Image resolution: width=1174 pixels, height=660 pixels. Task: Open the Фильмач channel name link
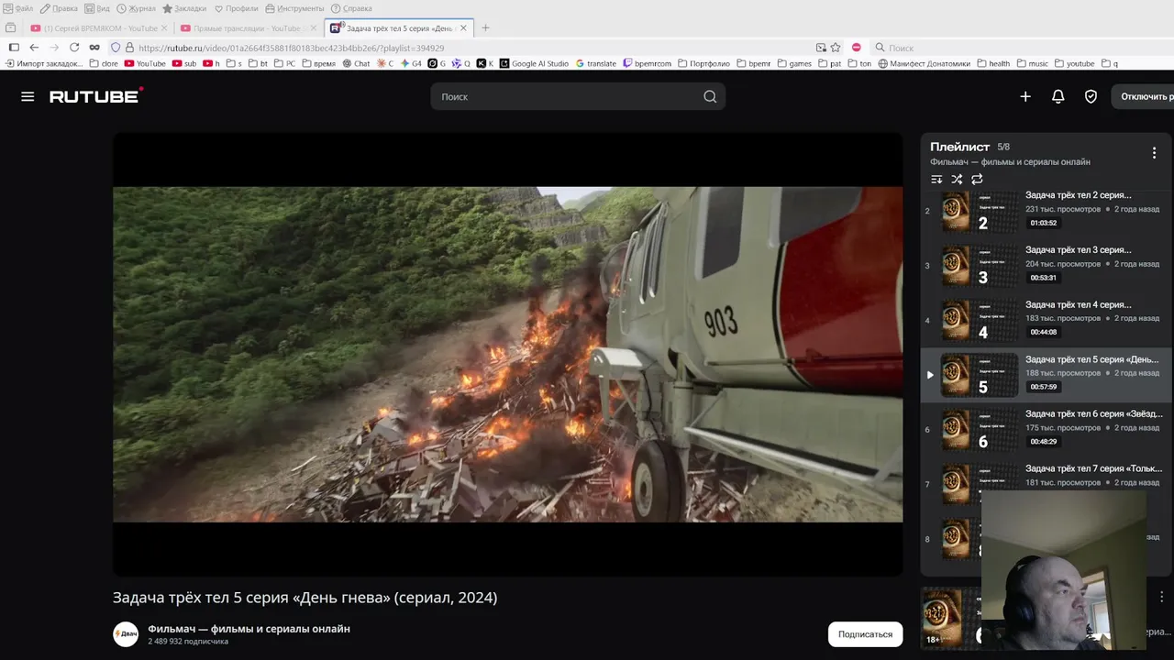click(x=249, y=629)
